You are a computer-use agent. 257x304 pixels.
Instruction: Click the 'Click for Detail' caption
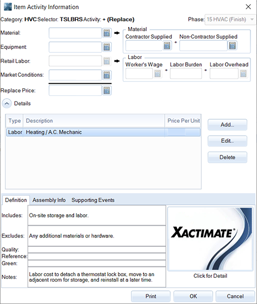pos(210,276)
